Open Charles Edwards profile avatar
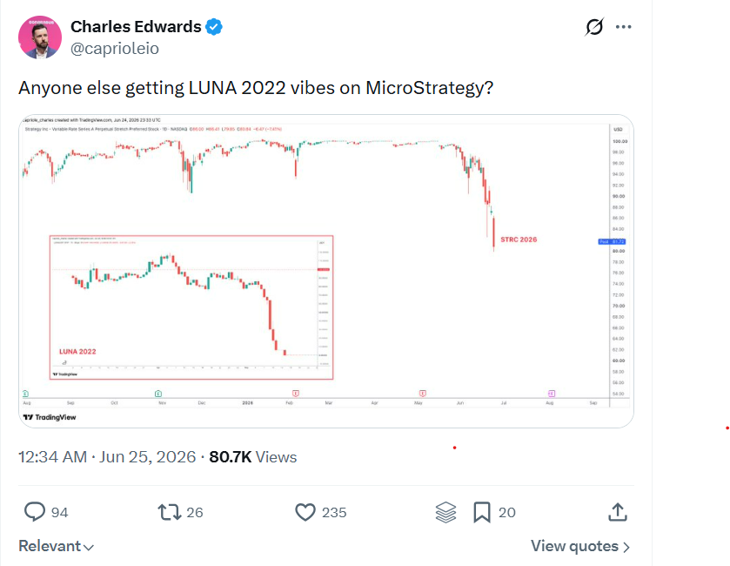730x566 pixels. click(39, 37)
